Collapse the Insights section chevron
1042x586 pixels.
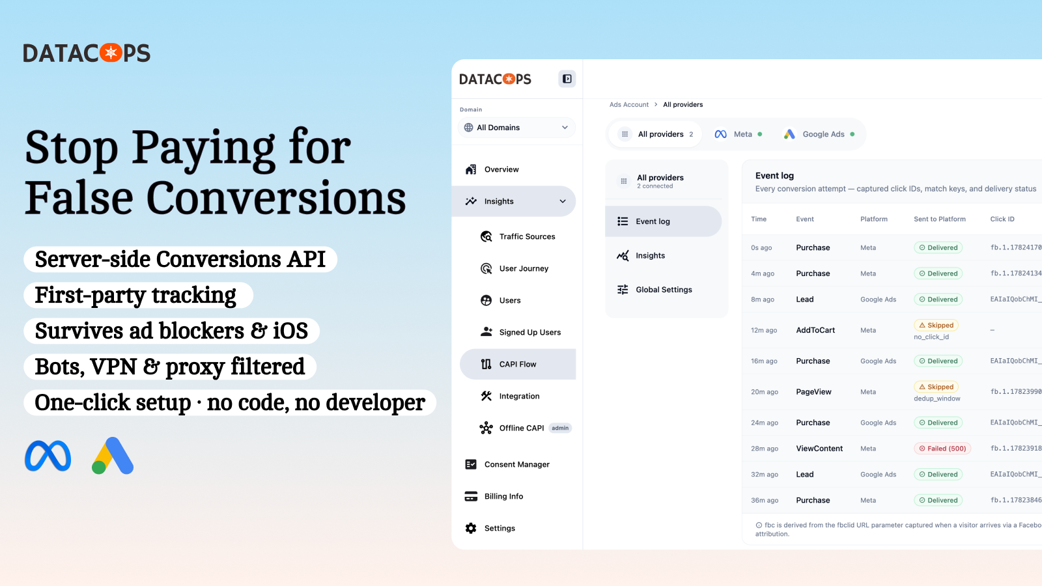click(563, 201)
